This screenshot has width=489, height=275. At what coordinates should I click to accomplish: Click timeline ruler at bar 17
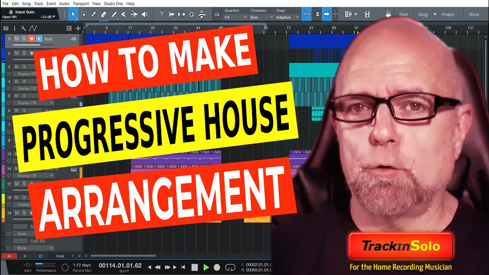coord(130,28)
